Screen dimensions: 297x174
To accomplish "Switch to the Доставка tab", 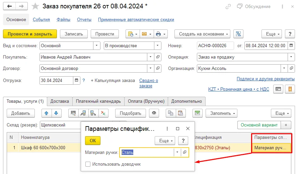I will tap(60, 101).
